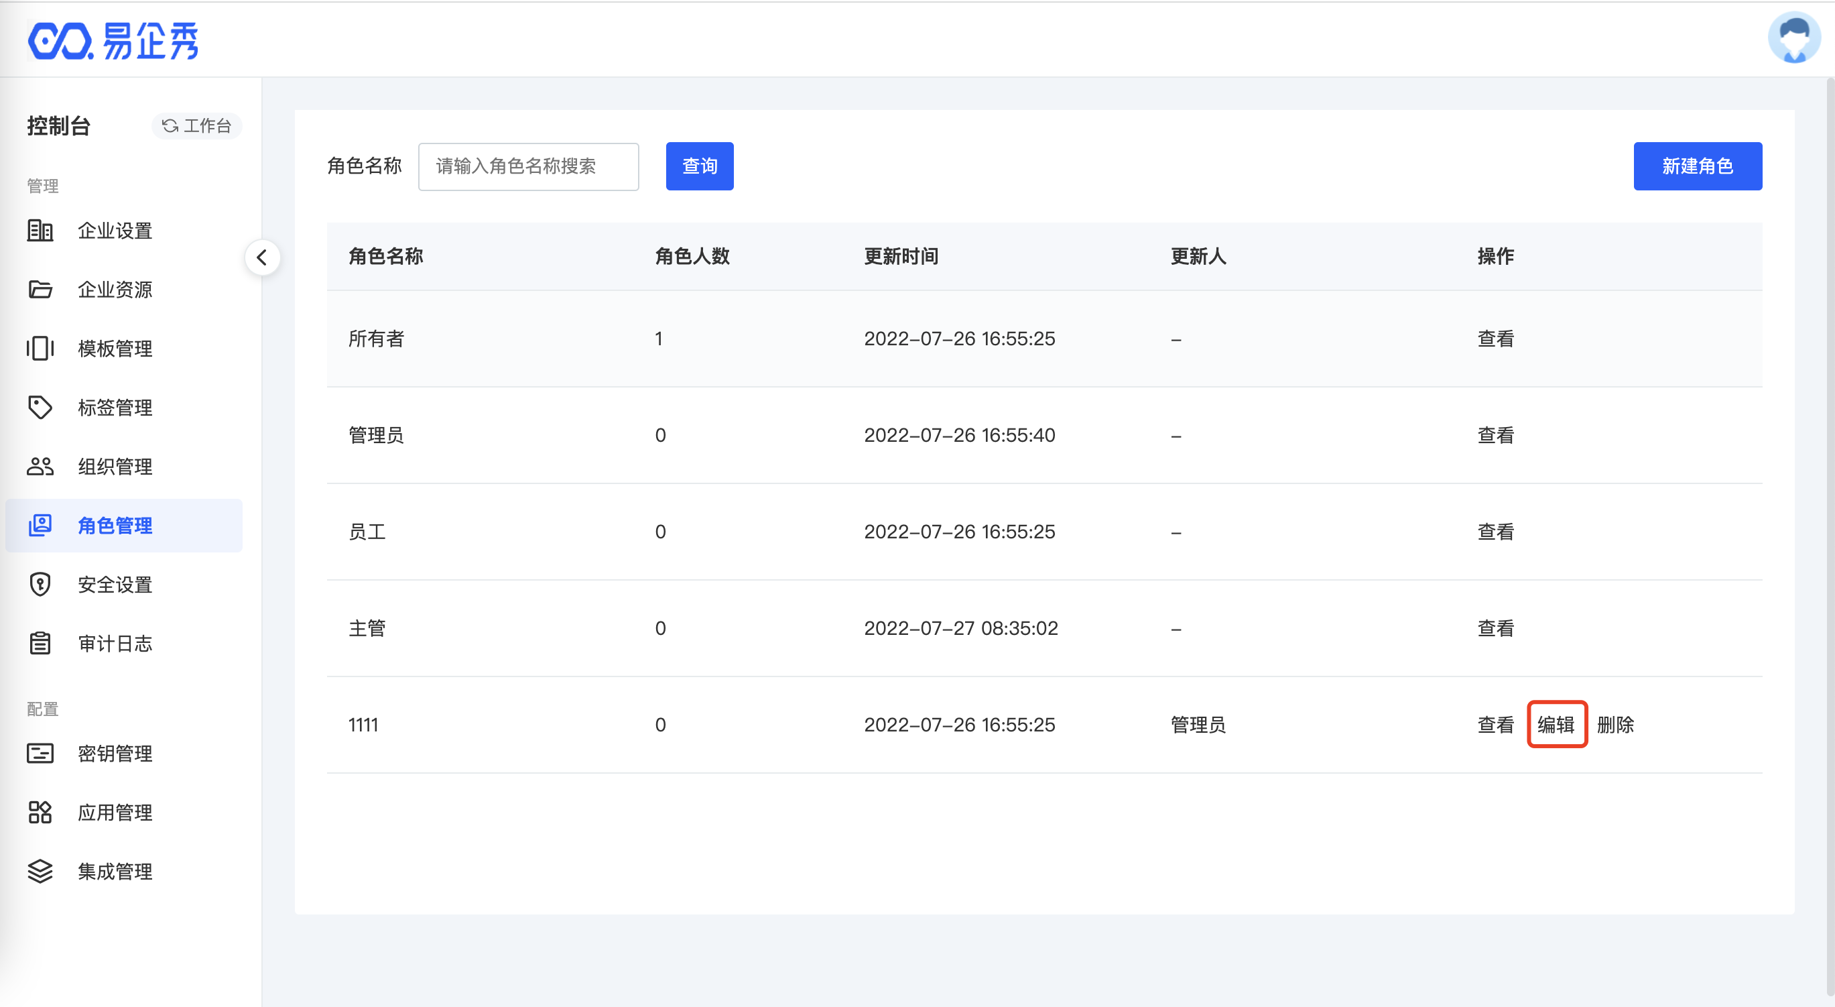
Task: Click the 标签管理 tag icon
Action: pos(40,408)
